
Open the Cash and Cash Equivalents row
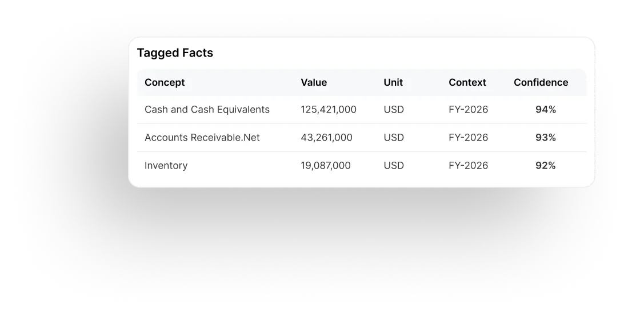362,110
